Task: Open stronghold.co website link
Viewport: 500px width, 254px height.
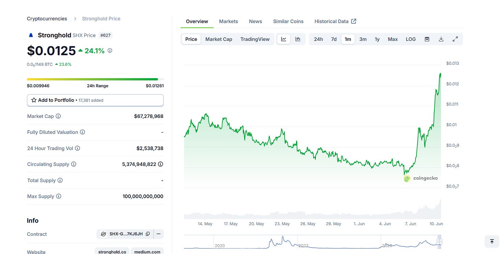Action: [x=112, y=252]
